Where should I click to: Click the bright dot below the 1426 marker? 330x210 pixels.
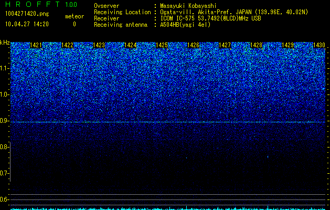coord(186,157)
